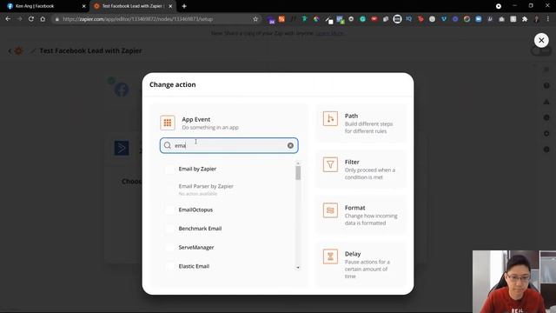556x313 pixels.
Task: Click the ActiveCampaign action step icon
Action: pyautogui.click(x=122, y=148)
